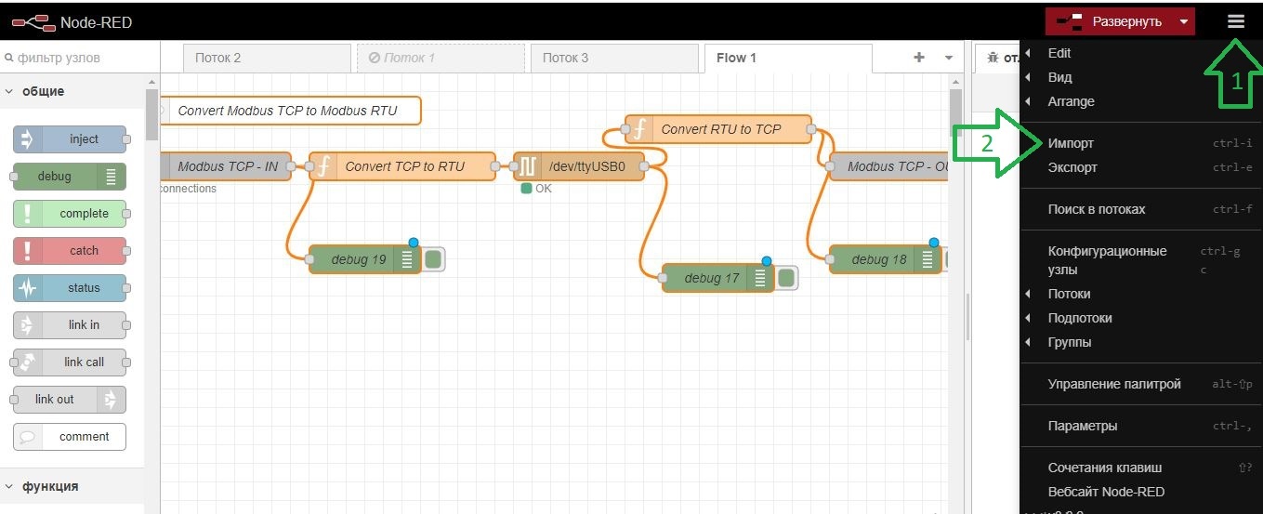The height and width of the screenshot is (514, 1263).
Task: Open the flow list dropdown arrow
Action: coord(949,58)
